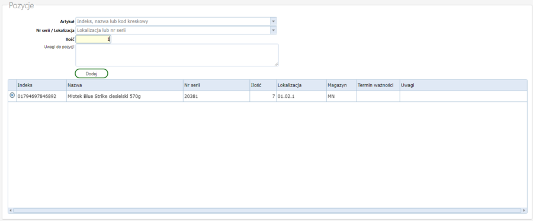Sort by the Ilość column header
This screenshot has width=533, height=221.
(263, 85)
